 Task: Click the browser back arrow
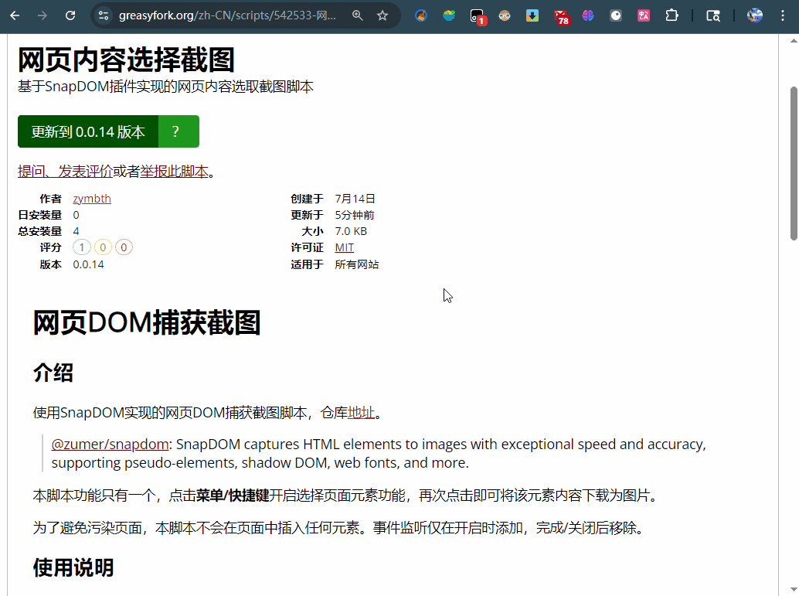click(x=15, y=15)
